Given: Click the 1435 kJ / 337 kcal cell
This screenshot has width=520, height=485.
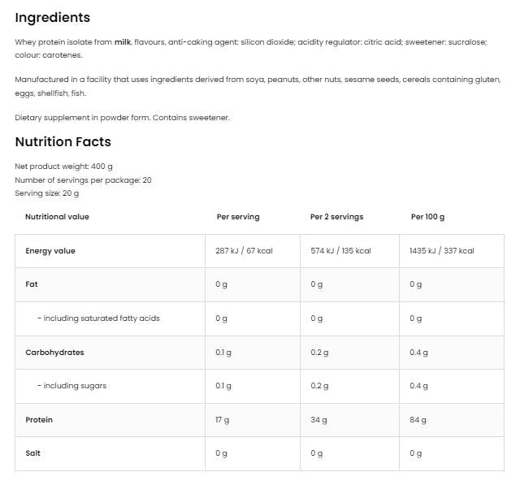Looking at the screenshot, I should [x=443, y=251].
